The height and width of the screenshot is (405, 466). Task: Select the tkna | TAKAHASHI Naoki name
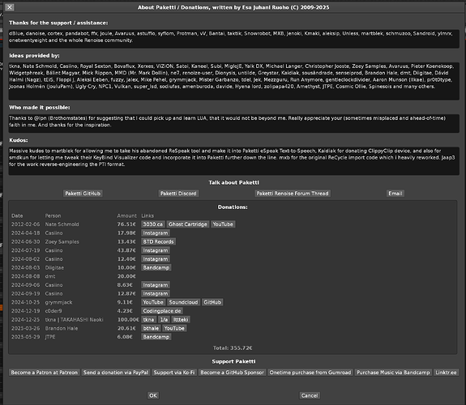tap(74, 319)
